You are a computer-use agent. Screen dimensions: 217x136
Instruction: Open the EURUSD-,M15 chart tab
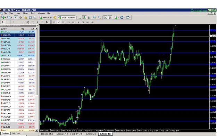pos(47,134)
